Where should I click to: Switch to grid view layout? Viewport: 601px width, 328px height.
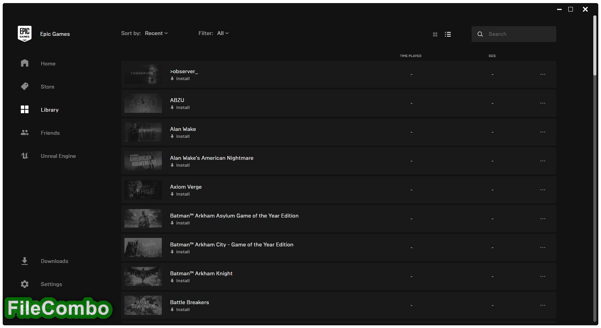tap(435, 34)
